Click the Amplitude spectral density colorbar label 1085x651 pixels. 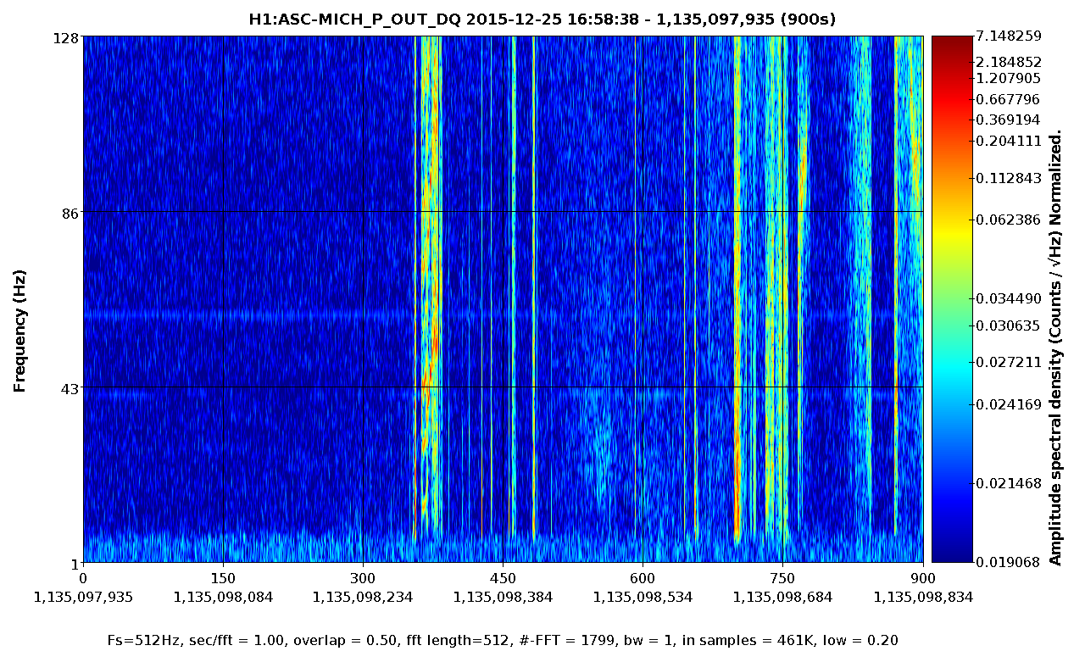point(1056,348)
